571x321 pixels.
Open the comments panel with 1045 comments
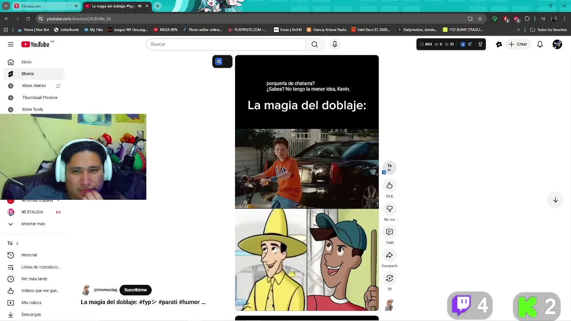[389, 232]
